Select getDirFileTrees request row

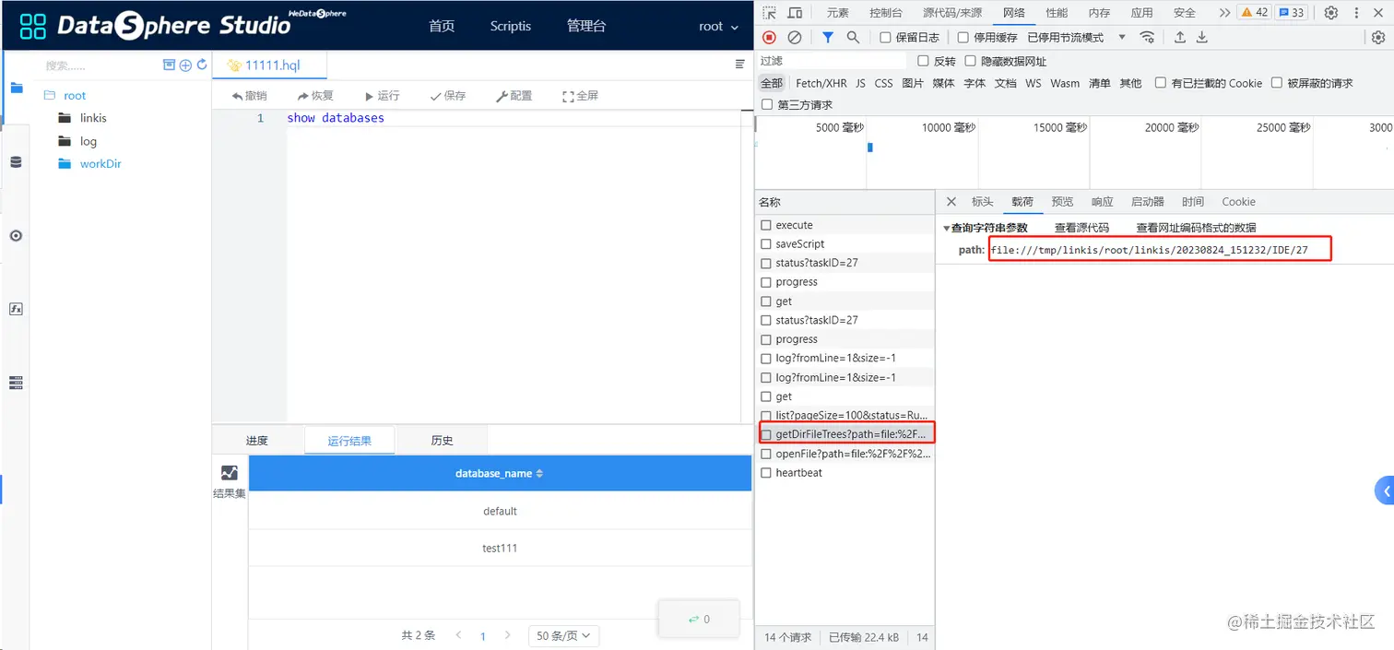845,434
